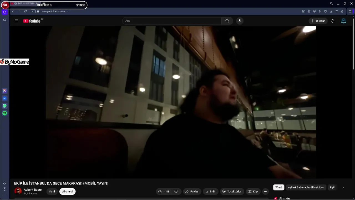Click the Teşekkürler thanks button
This screenshot has width=355, height=200.
click(232, 191)
